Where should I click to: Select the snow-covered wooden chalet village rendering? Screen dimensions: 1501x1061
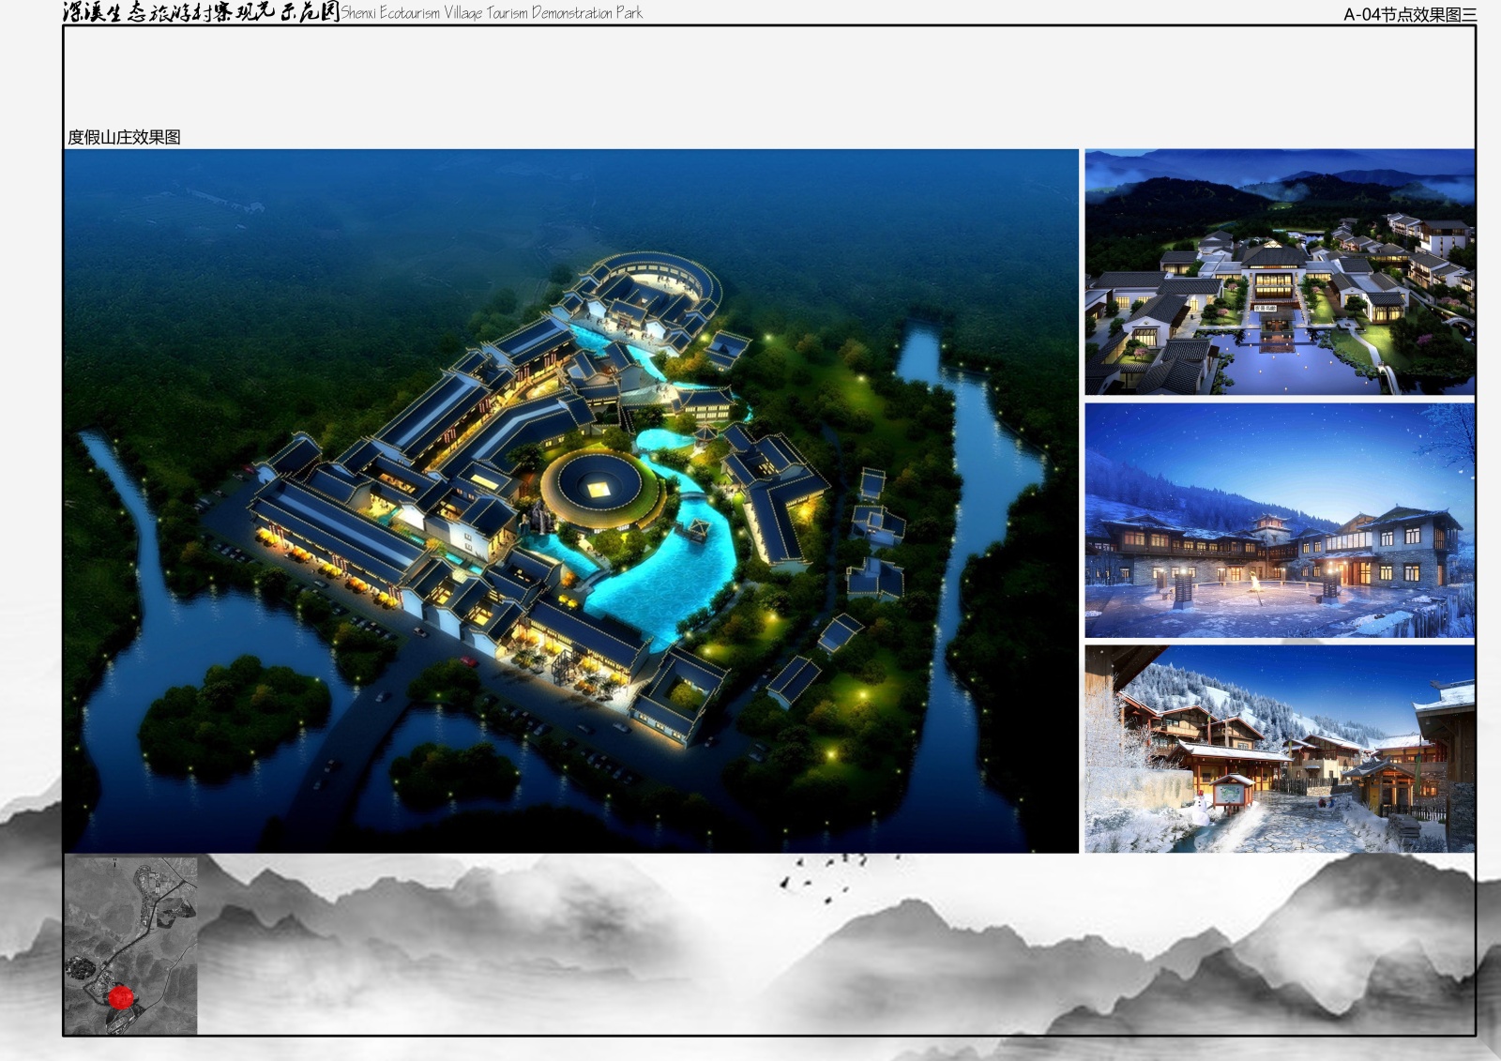coord(1280,749)
